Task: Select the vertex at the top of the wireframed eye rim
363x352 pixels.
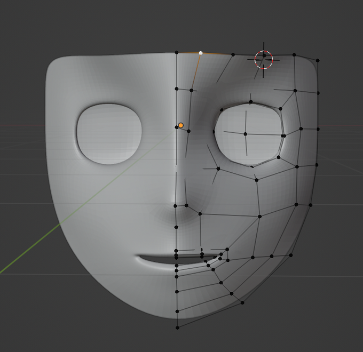Action: click(251, 102)
